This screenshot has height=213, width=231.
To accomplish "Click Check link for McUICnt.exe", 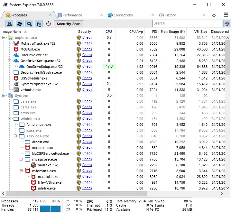I will [x=87, y=49].
